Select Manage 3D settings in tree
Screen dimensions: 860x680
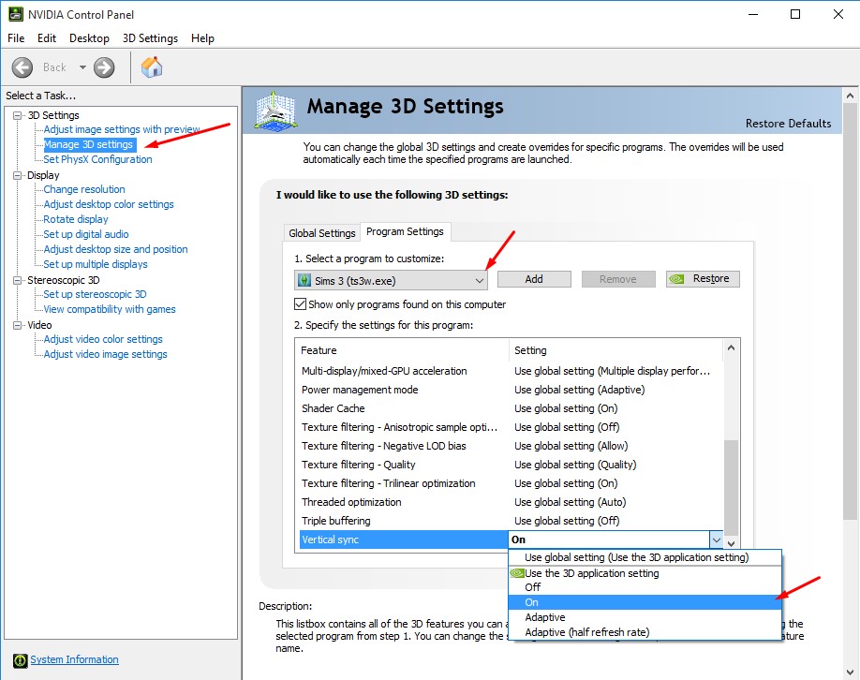click(x=88, y=144)
